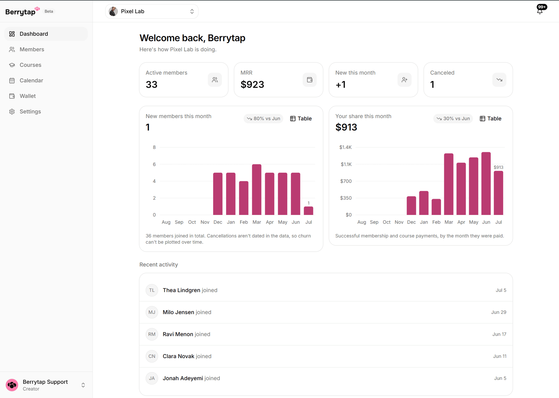Open the Calendar page
The width and height of the screenshot is (559, 398).
(46, 81)
